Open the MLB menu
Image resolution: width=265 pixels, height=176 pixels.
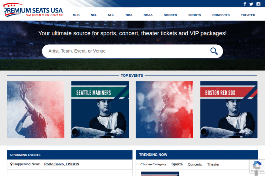pyautogui.click(x=76, y=15)
